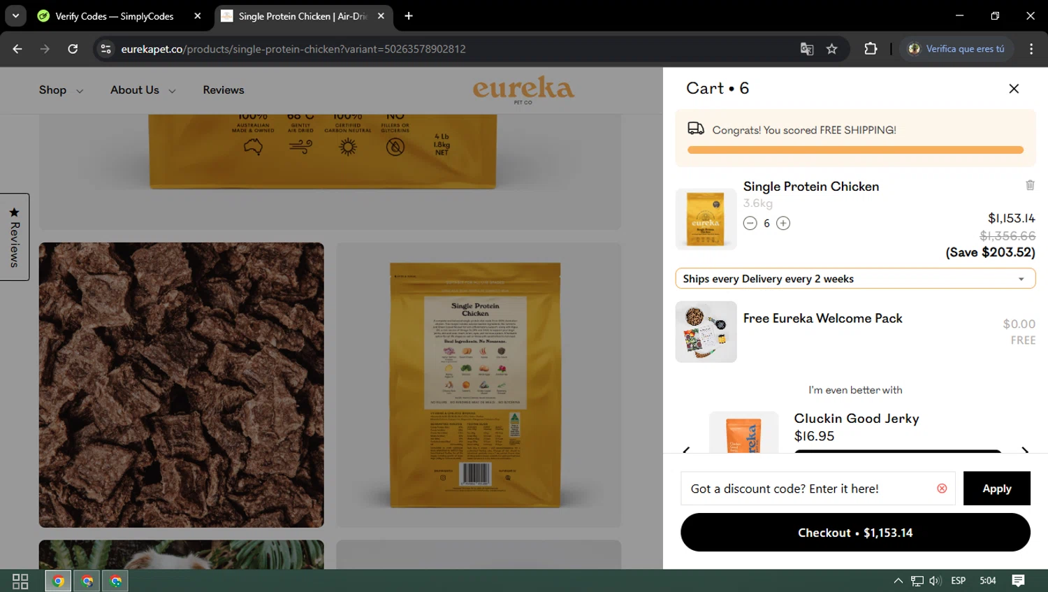Select the Cluckin Good Jerky title
The width and height of the screenshot is (1048, 592).
(x=857, y=418)
